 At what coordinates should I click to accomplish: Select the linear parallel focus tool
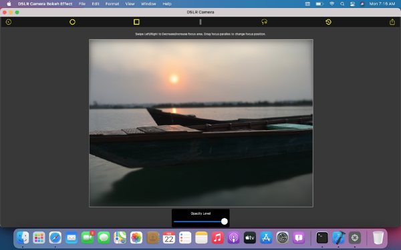tap(200, 22)
